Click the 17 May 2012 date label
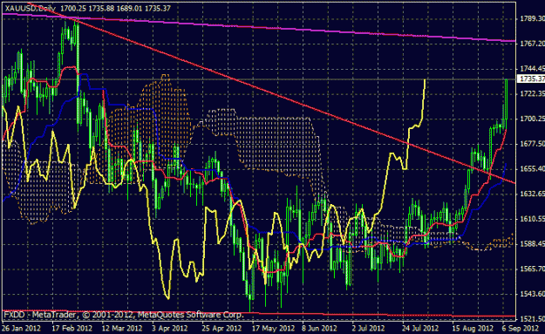Viewport: 545px width, 334px height. (273, 328)
